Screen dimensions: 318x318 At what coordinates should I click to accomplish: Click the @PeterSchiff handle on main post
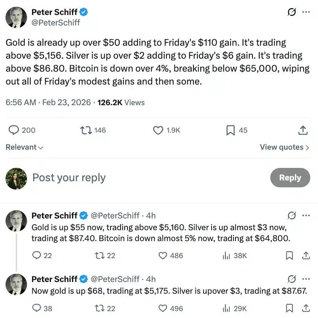[56, 23]
